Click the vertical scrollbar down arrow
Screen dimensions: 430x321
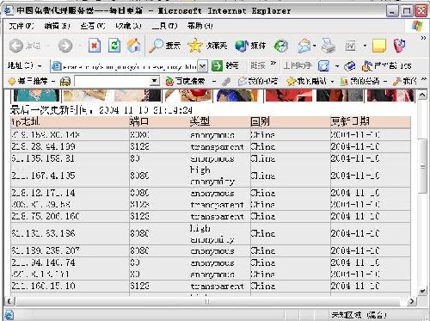[x=422, y=291]
